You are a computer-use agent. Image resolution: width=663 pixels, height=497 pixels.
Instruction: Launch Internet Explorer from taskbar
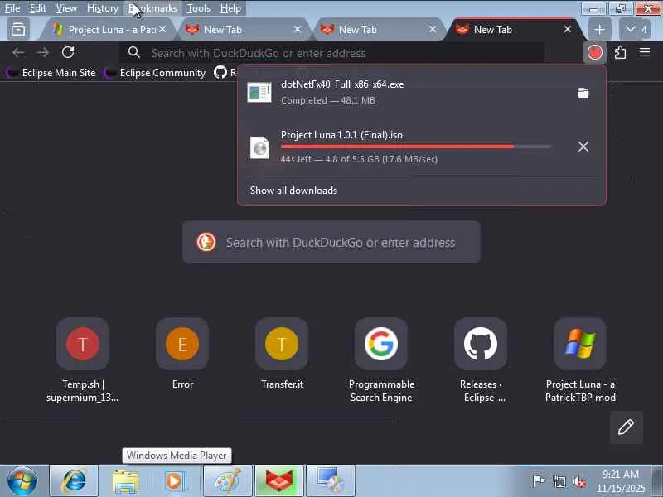coord(74,481)
